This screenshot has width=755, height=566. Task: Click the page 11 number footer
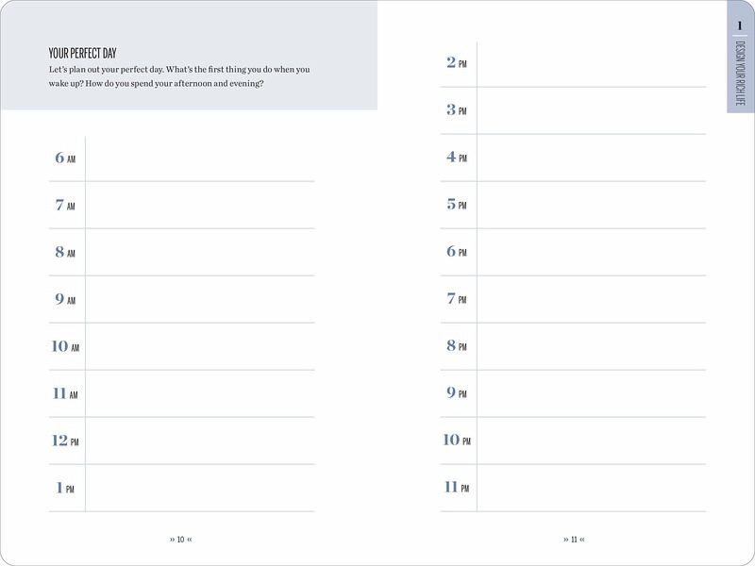(x=574, y=540)
